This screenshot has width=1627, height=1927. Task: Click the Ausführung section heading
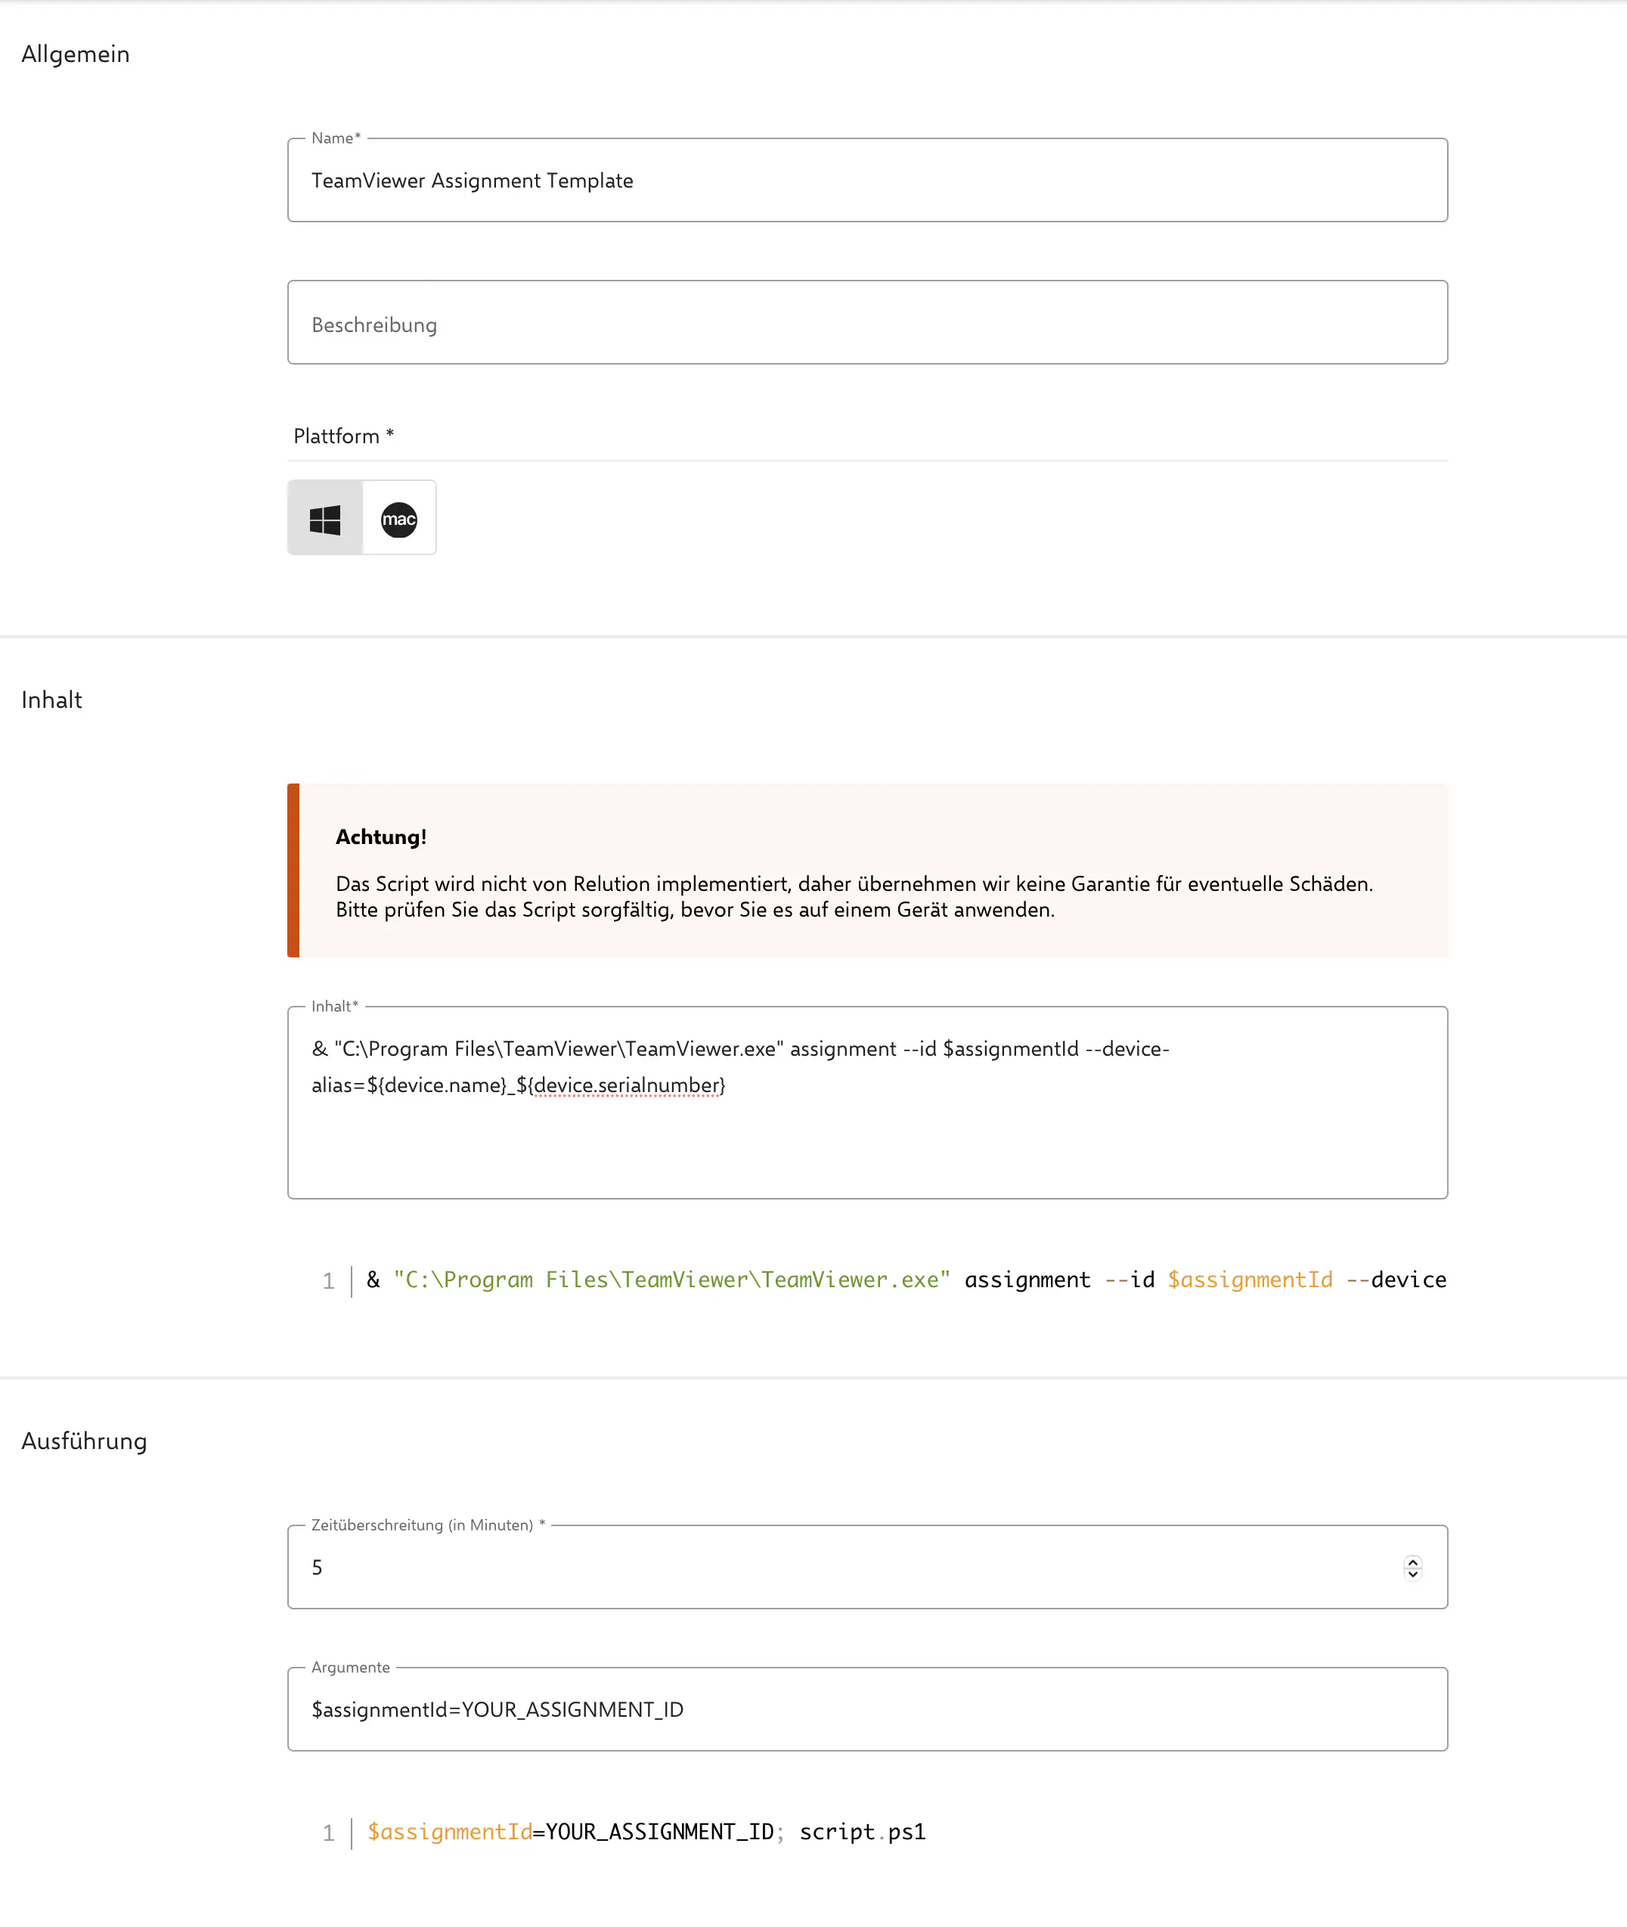click(84, 1441)
